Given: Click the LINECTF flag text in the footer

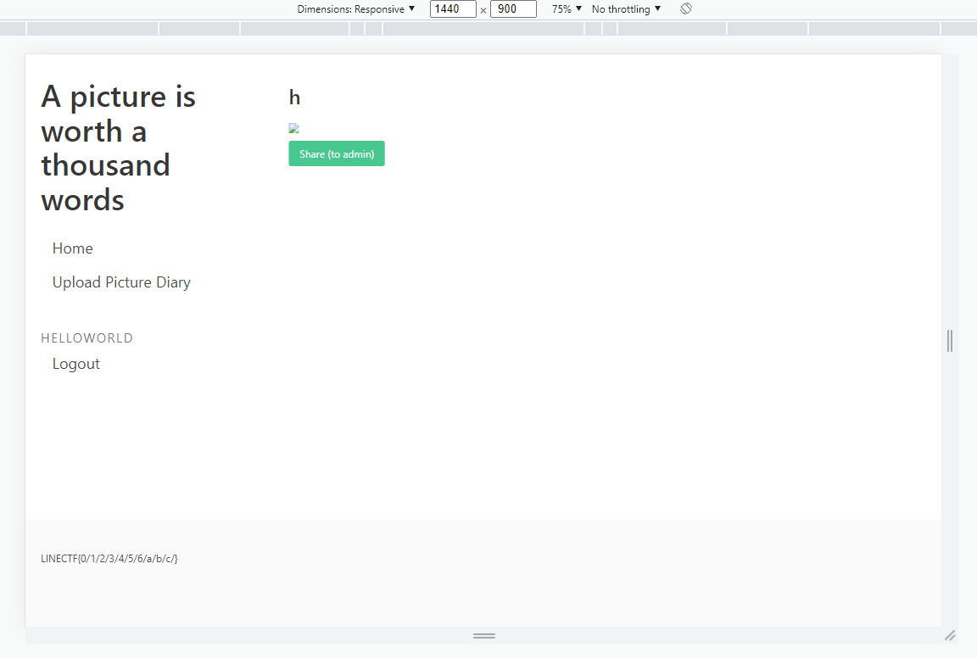Looking at the screenshot, I should 109,559.
